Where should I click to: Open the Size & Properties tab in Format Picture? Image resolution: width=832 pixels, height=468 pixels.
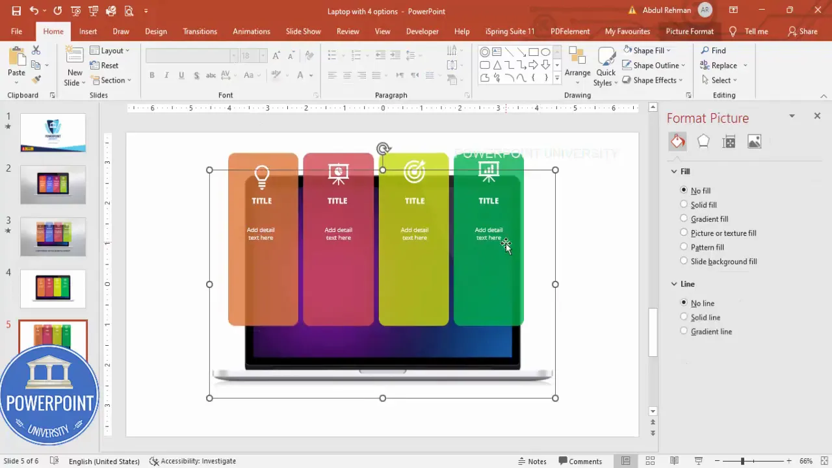pyautogui.click(x=729, y=141)
